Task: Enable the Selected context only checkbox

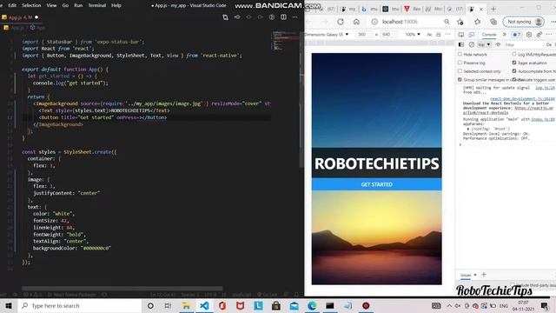Action: [460, 71]
